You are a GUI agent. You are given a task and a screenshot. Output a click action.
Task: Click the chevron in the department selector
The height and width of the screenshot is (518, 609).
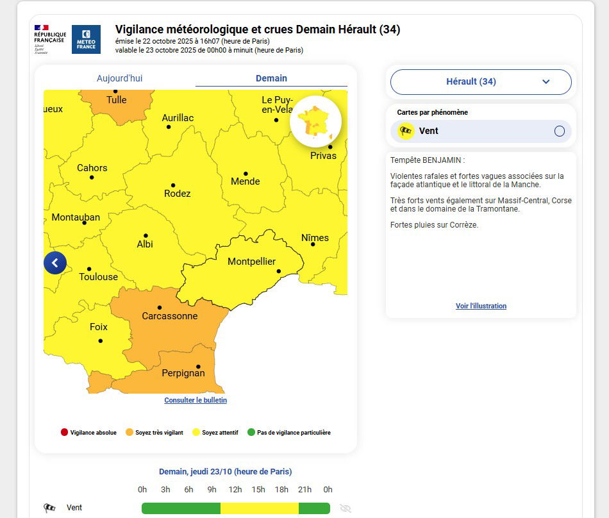point(546,82)
